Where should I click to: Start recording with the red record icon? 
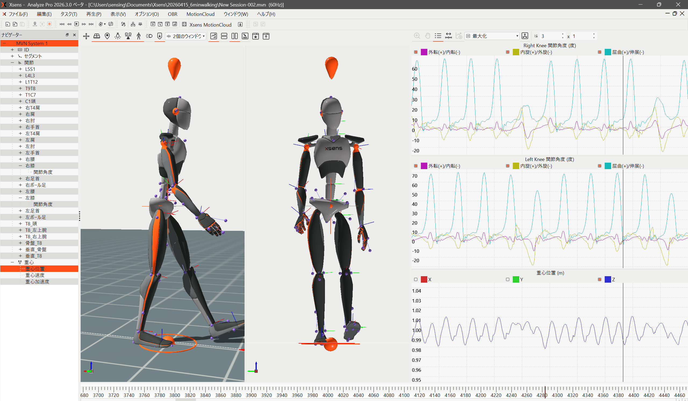point(49,24)
